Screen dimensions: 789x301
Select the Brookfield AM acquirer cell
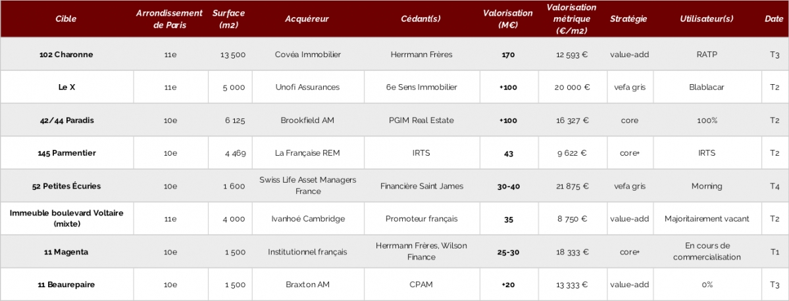[308, 120]
